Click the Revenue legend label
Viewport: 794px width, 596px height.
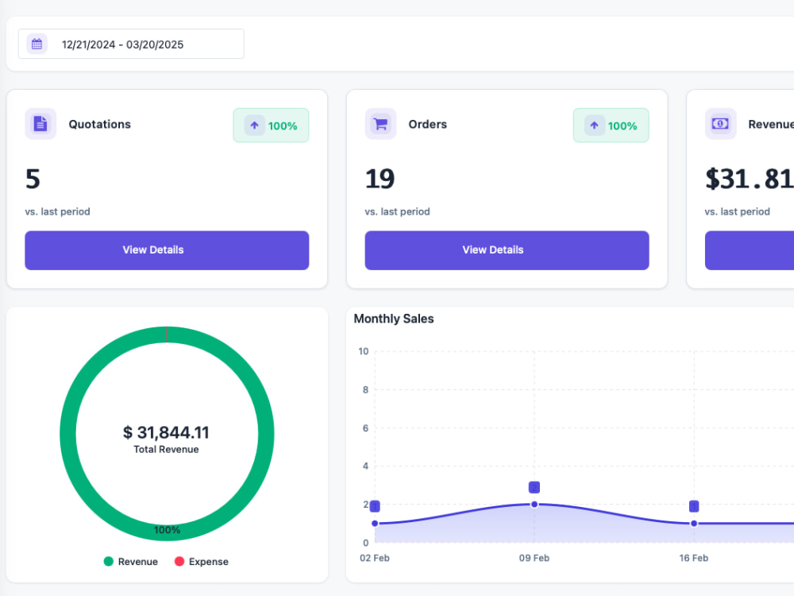coord(137,562)
